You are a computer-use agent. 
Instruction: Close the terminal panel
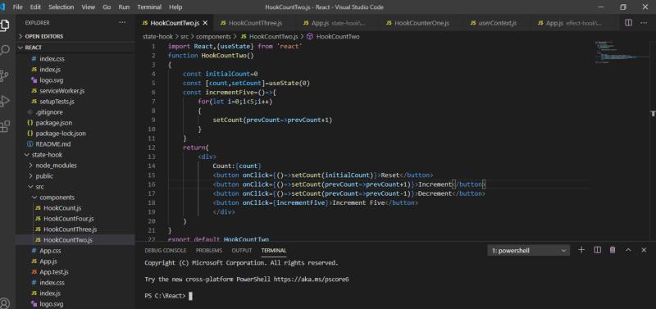[x=644, y=250]
